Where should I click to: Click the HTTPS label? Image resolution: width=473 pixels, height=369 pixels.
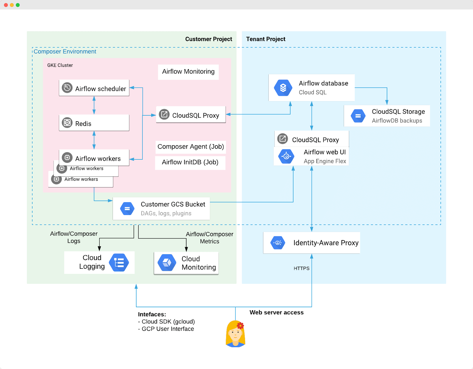click(302, 268)
